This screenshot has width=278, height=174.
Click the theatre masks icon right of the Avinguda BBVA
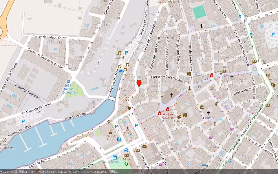pyautogui.click(x=273, y=85)
